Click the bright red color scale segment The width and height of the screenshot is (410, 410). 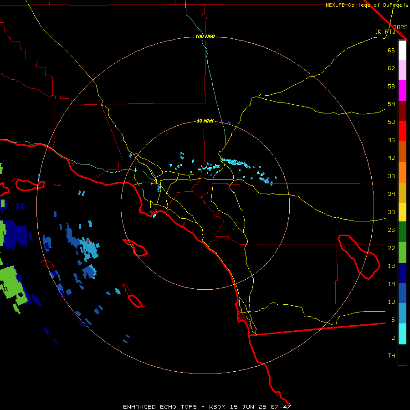tap(402, 131)
